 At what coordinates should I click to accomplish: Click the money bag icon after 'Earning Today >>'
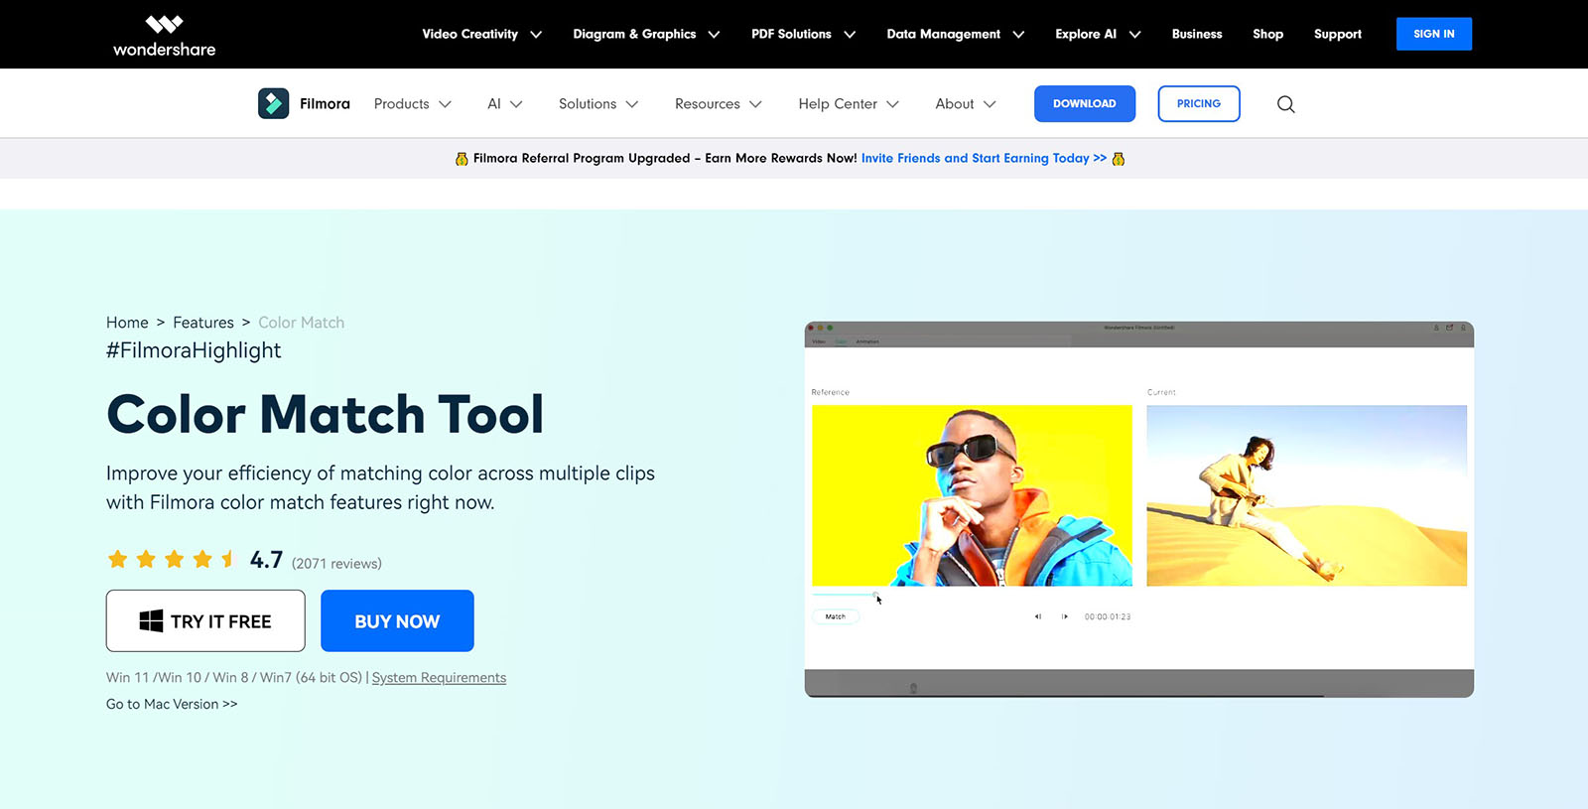coord(1119,159)
